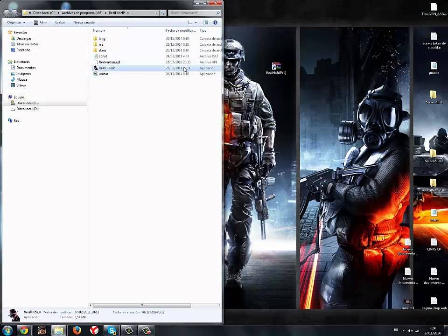Select Equipo in the navigation pane
The image size is (448, 336).
pyautogui.click(x=19, y=97)
